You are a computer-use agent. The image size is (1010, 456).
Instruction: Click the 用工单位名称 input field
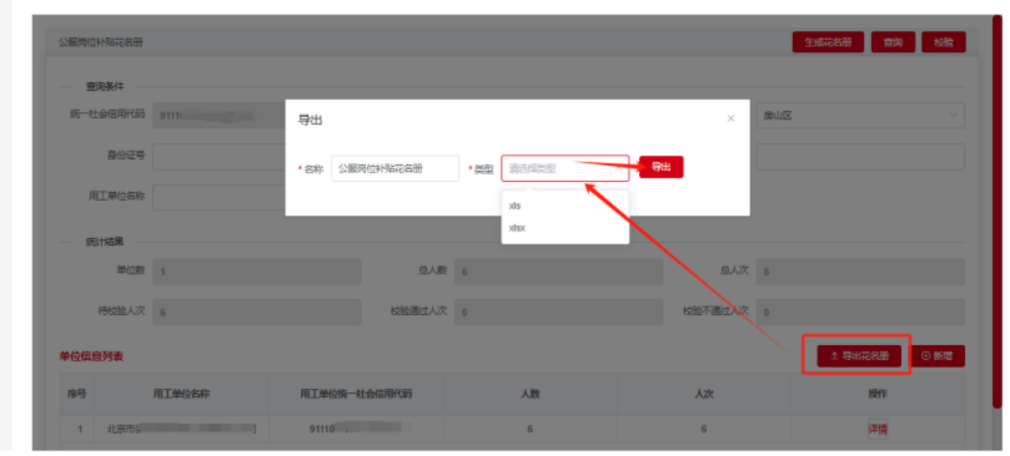pyautogui.click(x=218, y=197)
